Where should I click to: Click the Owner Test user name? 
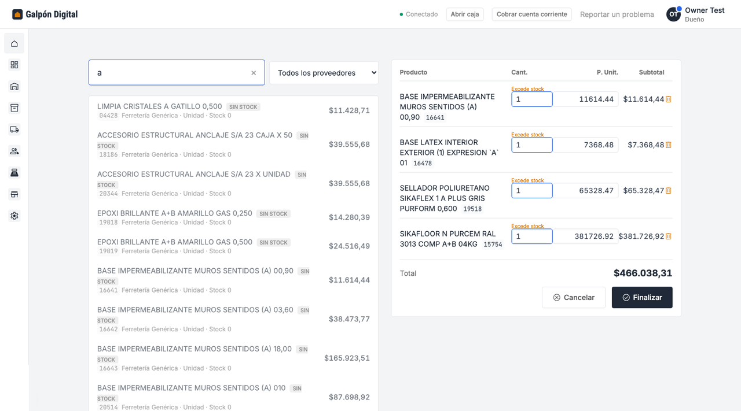click(705, 10)
